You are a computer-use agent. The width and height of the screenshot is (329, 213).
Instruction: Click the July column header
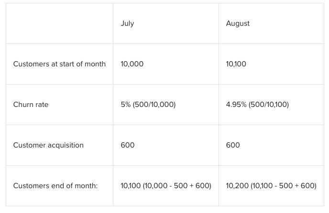[x=127, y=23]
